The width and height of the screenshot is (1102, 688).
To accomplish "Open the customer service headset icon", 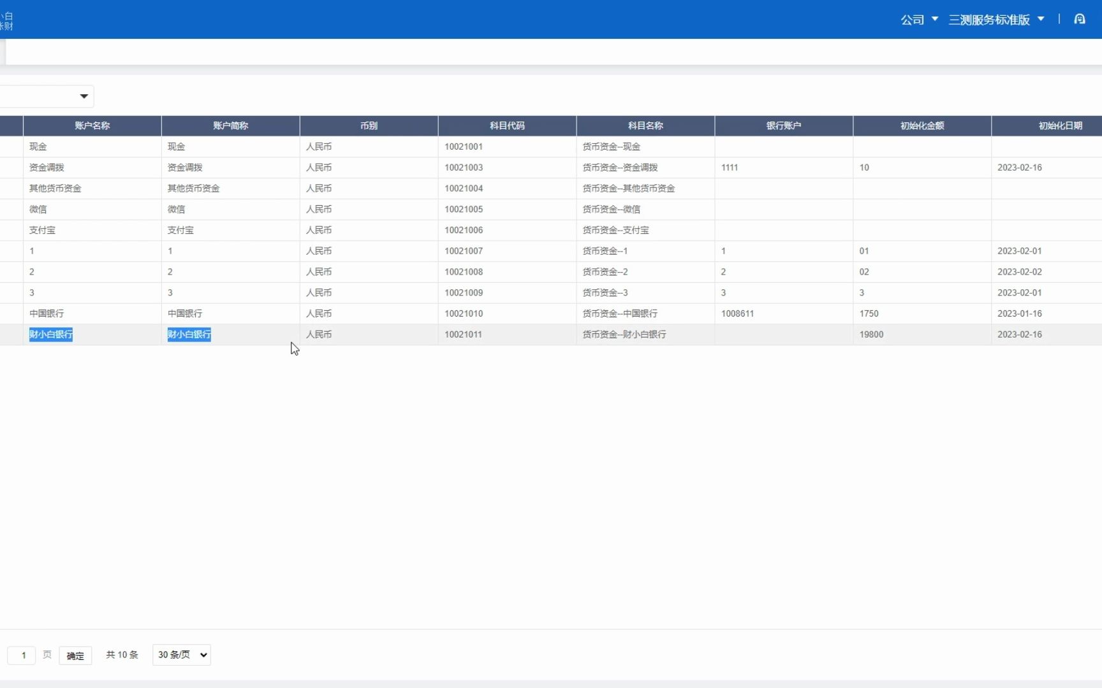I will [x=1079, y=19].
